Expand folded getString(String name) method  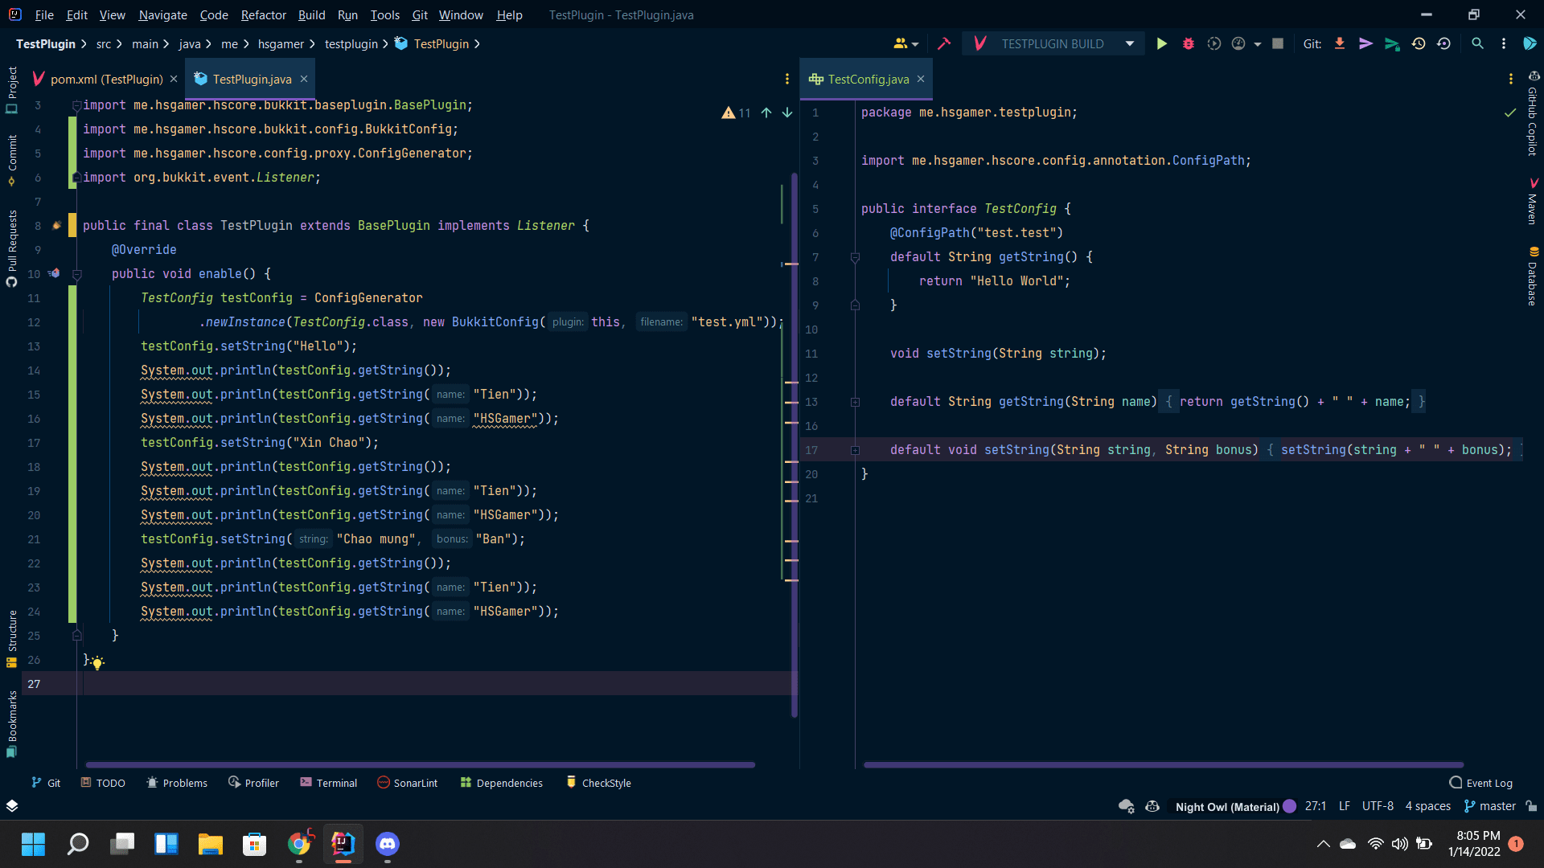coord(855,402)
